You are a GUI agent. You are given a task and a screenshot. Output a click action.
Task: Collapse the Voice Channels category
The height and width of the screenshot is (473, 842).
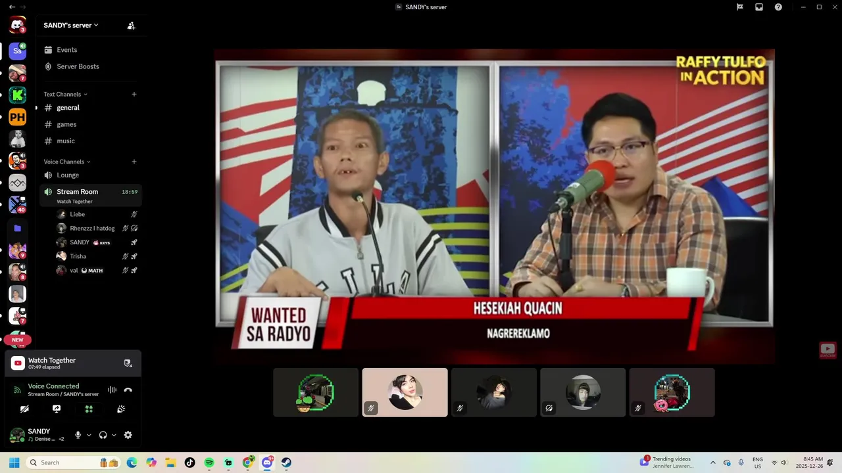click(66, 162)
